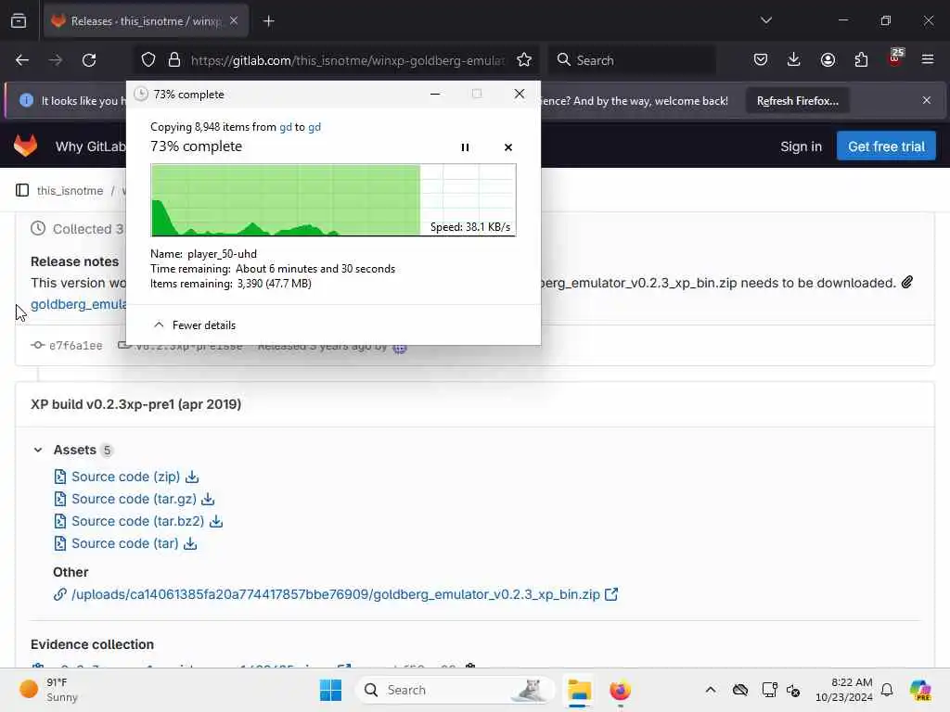The height and width of the screenshot is (712, 950).
Task: Minimize the copy progress dialog
Action: point(435,94)
